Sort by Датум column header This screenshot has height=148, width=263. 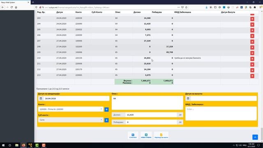[60, 12]
